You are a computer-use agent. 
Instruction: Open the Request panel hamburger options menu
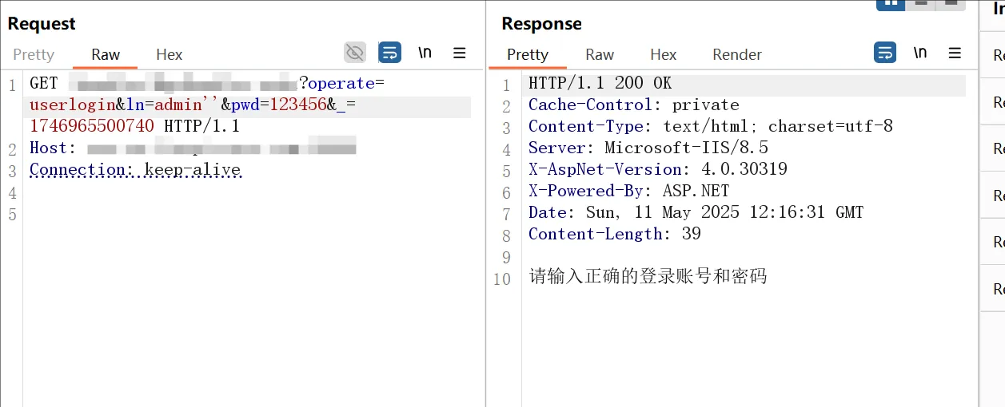(460, 53)
